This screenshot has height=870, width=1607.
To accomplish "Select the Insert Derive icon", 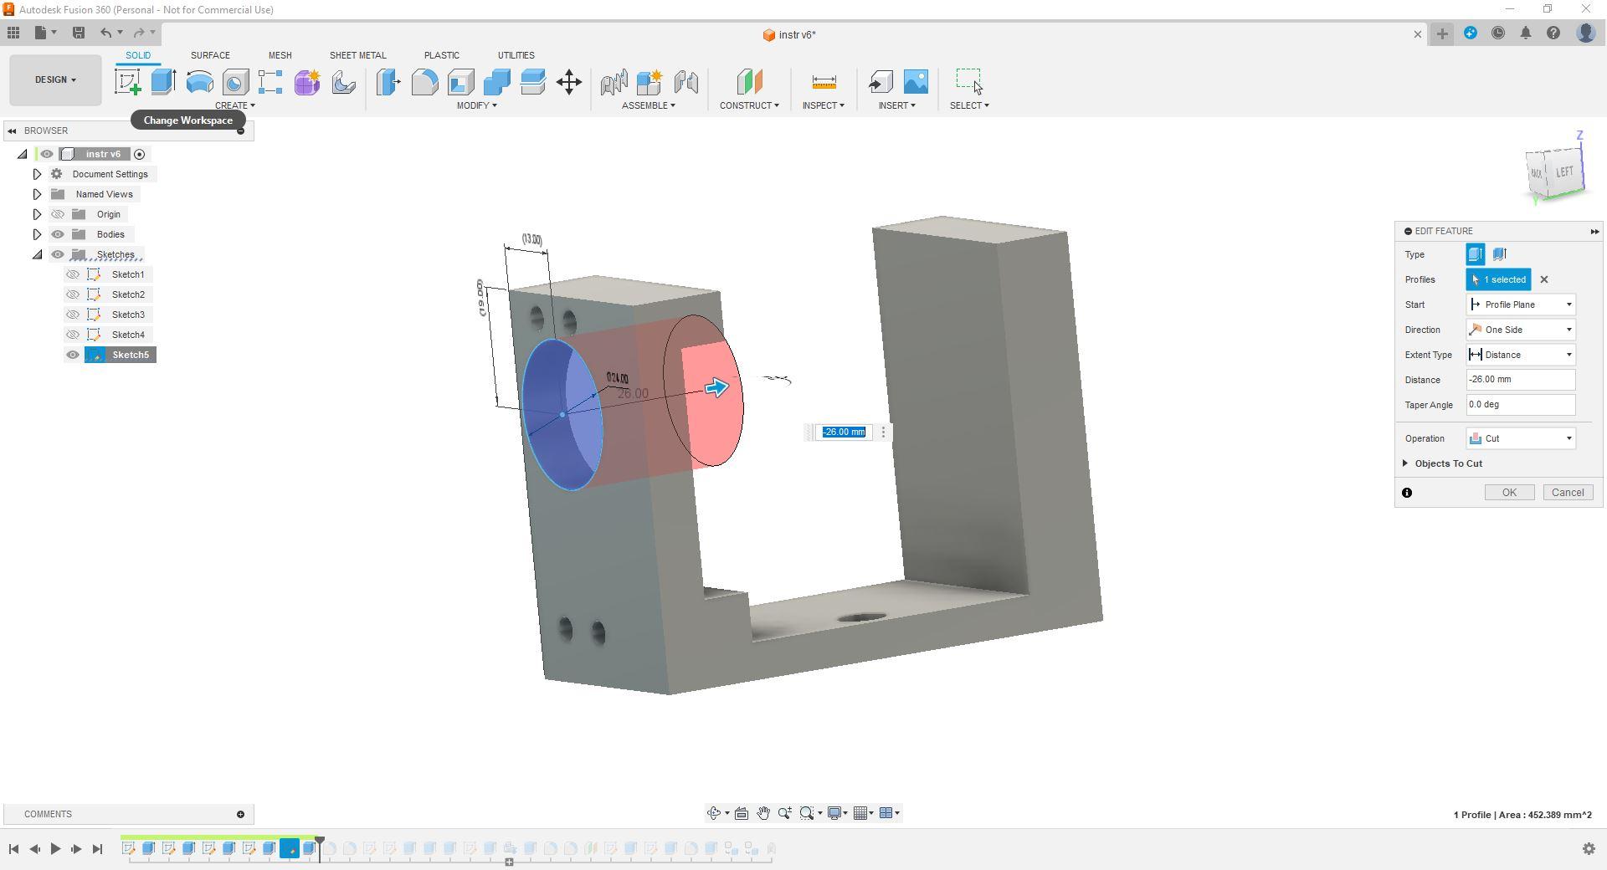I will pyautogui.click(x=881, y=82).
